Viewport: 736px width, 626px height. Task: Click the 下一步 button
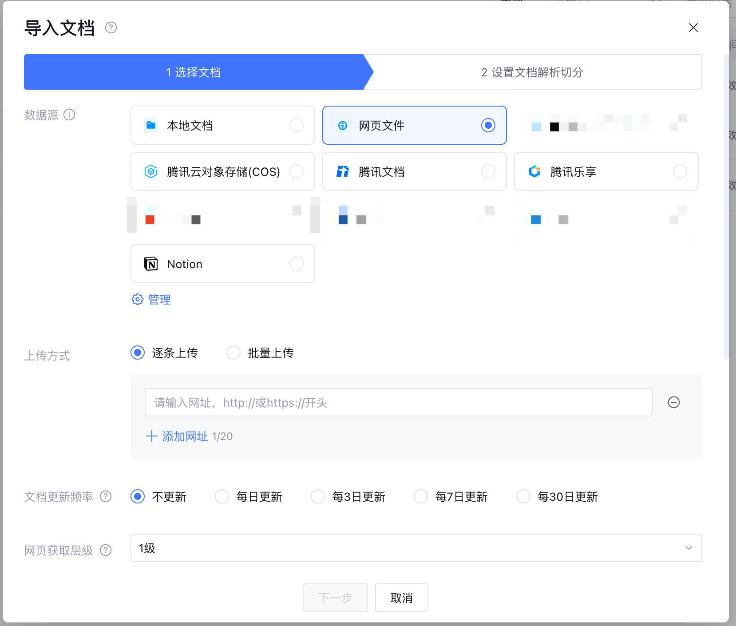click(336, 598)
